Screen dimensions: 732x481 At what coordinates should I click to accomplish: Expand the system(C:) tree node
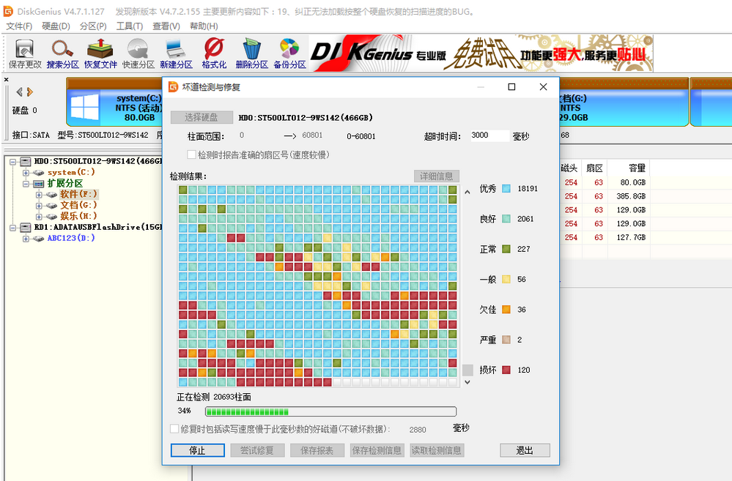(26, 173)
